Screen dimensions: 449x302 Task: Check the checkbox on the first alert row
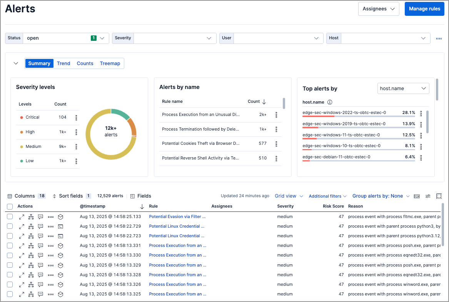[x=10, y=216]
